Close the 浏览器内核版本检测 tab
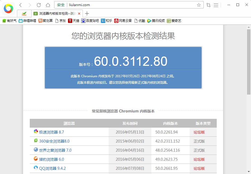 coord(79,14)
